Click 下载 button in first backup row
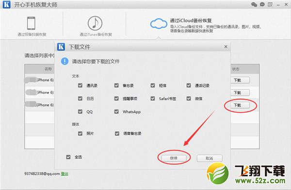 pos(240,80)
